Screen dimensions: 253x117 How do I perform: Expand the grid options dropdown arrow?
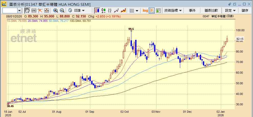pos(137,11)
